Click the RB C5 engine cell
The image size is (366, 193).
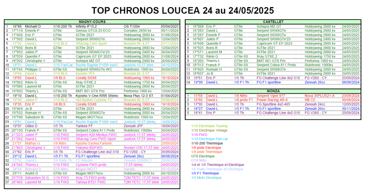pos(310,100)
